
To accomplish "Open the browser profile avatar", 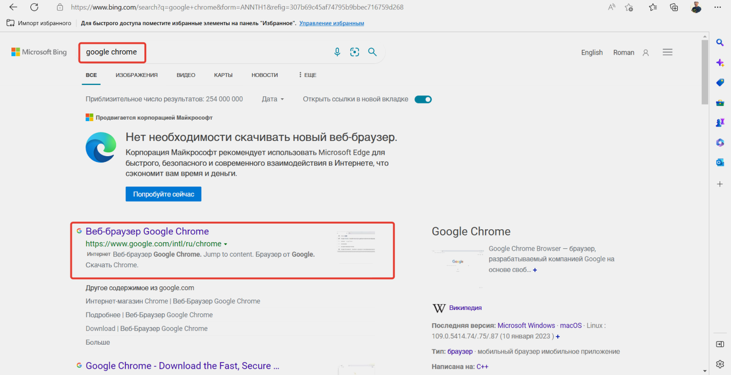I will (x=696, y=7).
